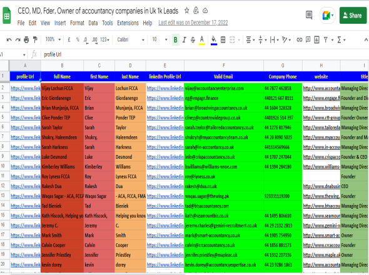
Task: Click the Company Phone header cell
Action: coord(283,77)
